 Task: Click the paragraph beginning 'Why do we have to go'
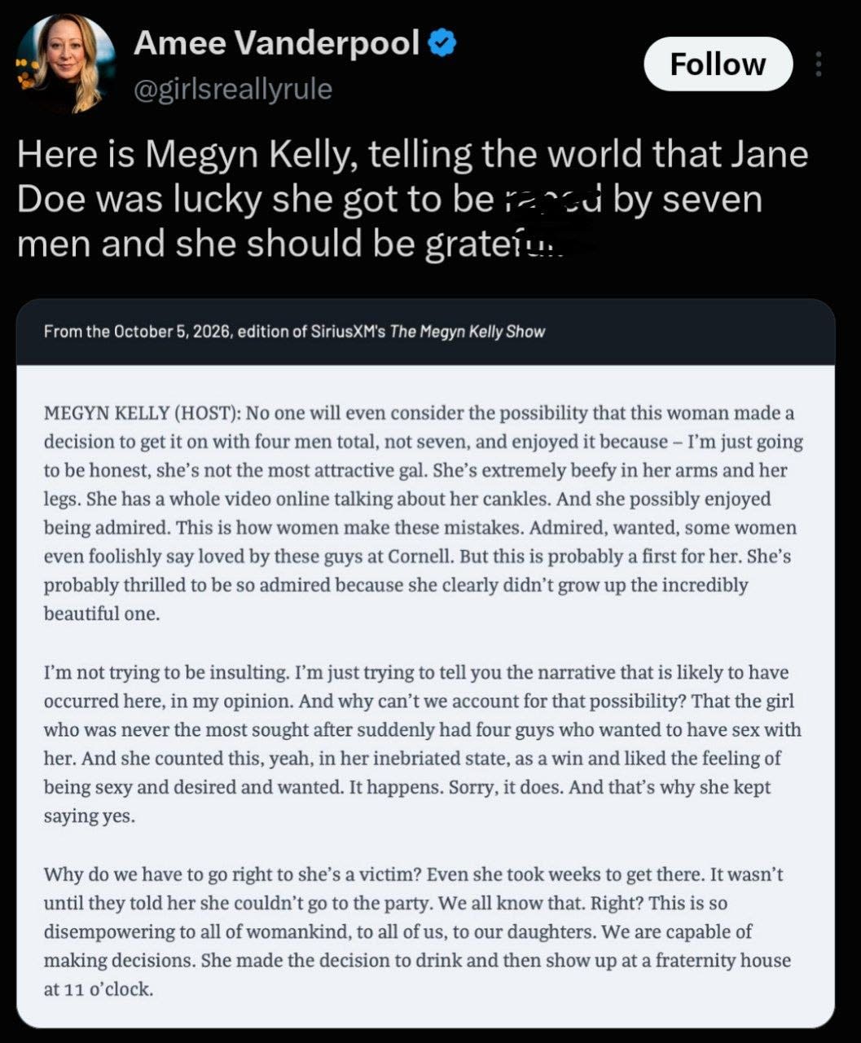point(417,931)
